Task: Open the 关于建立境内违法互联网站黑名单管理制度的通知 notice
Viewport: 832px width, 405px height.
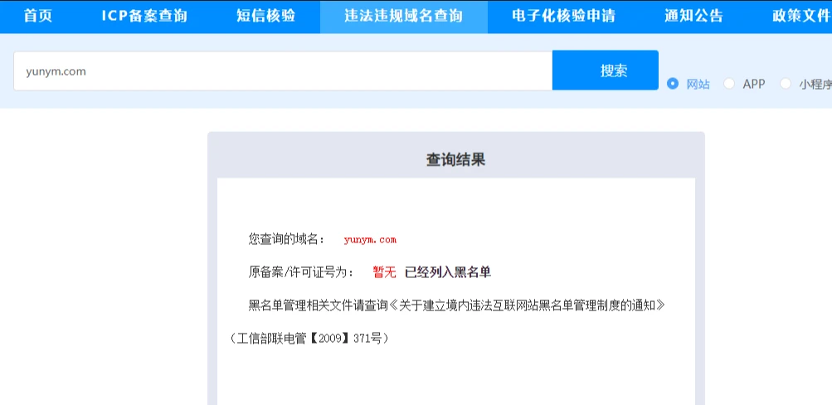Action: (527, 305)
